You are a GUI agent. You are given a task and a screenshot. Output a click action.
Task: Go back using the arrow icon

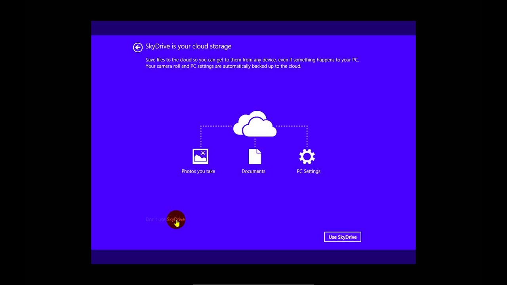point(137,47)
